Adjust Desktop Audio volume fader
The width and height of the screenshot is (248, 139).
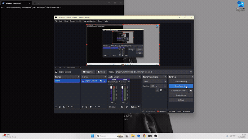pos(111,87)
